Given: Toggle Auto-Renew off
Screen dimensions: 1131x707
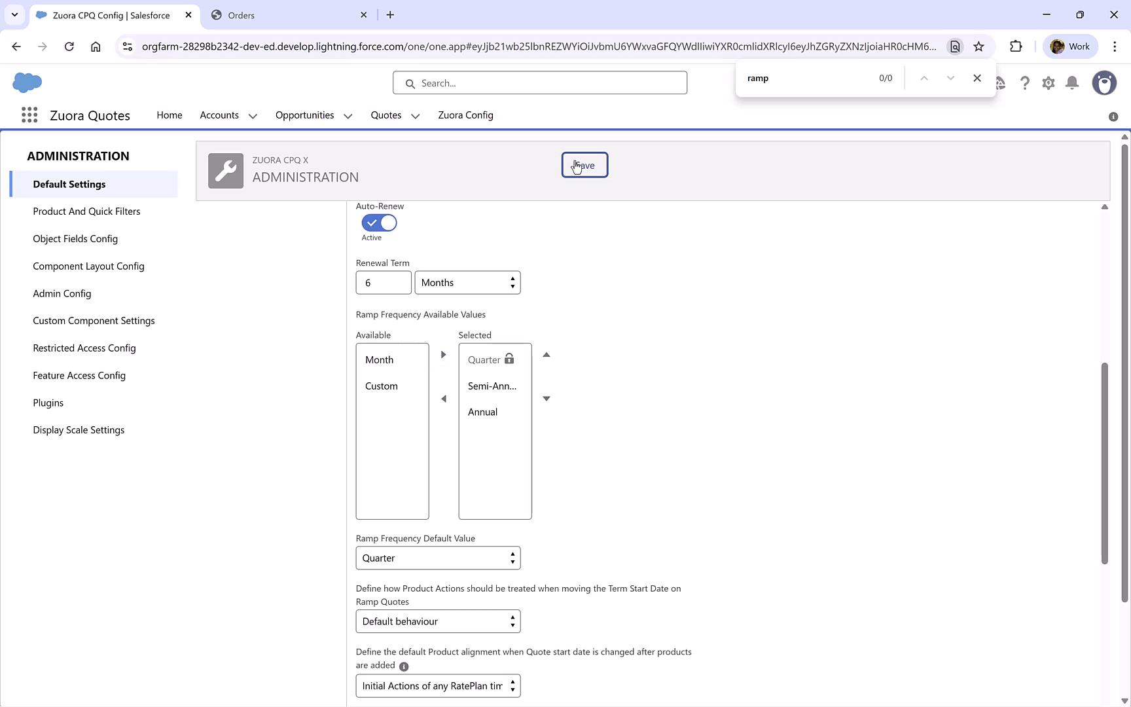Looking at the screenshot, I should tap(379, 223).
